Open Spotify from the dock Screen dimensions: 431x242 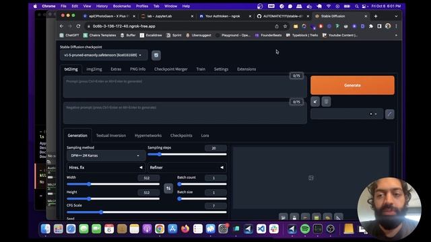pyautogui.click(x=305, y=229)
